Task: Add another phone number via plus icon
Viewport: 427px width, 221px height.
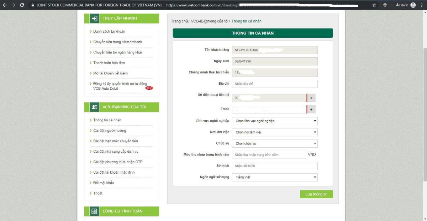Action: click(x=311, y=98)
